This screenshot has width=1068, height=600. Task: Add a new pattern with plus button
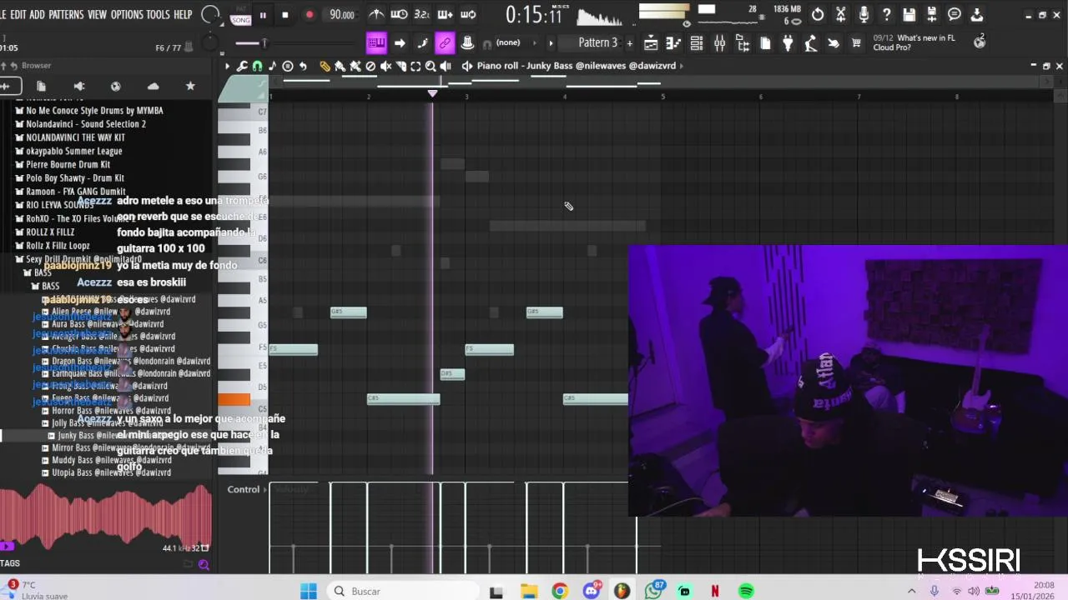tap(630, 43)
